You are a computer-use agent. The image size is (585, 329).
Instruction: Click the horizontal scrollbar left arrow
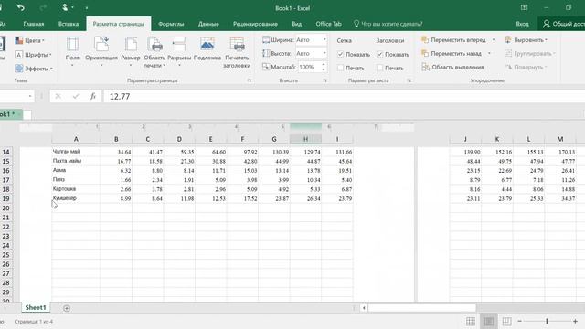(364, 308)
